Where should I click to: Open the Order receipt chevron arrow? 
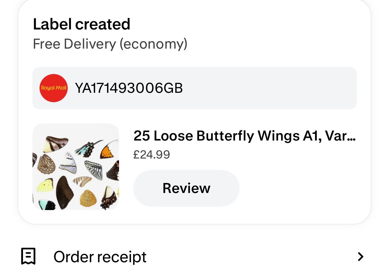360,257
